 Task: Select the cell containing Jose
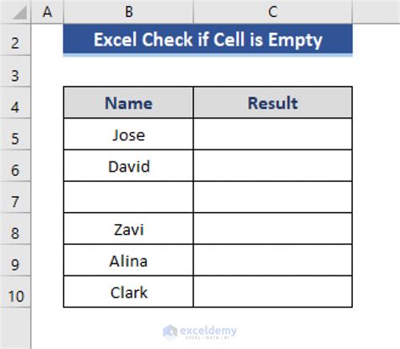(128, 134)
